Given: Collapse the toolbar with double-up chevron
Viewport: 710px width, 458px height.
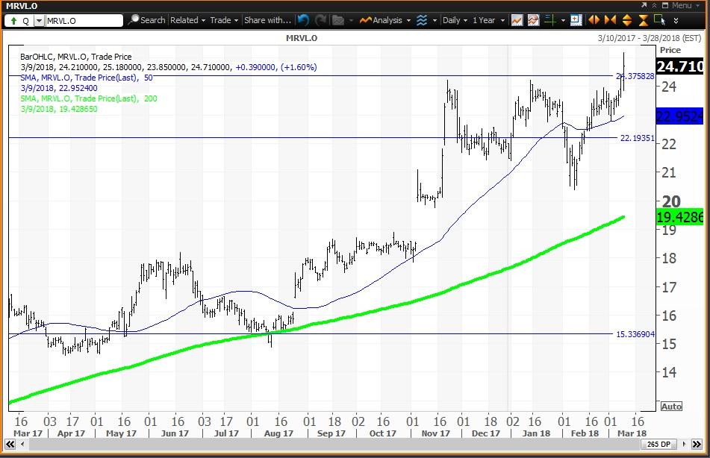Looking at the screenshot, I should coord(655,5).
